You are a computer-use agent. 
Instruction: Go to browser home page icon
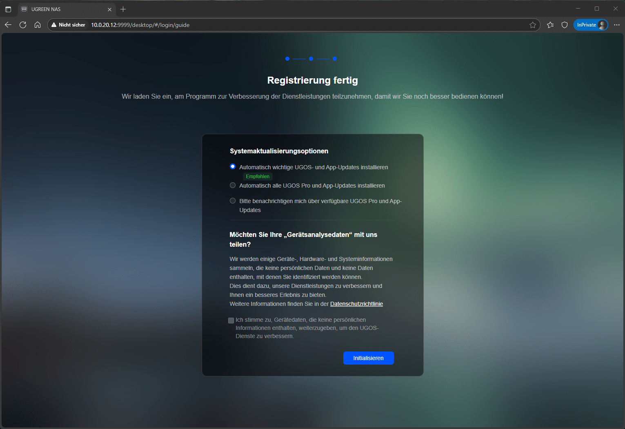(38, 25)
